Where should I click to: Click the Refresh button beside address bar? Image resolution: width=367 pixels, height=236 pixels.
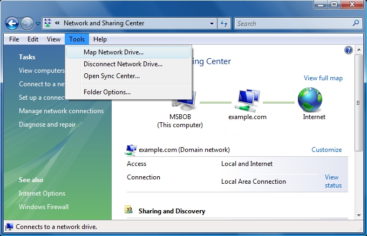click(x=224, y=23)
